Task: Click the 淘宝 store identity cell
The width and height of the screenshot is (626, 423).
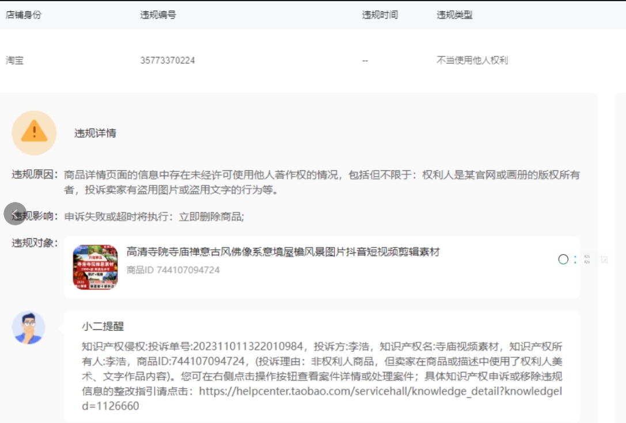Action: tap(14, 60)
